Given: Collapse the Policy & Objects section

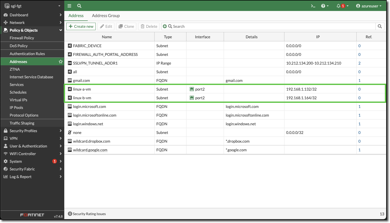Looking at the screenshot, I should 23,30.
